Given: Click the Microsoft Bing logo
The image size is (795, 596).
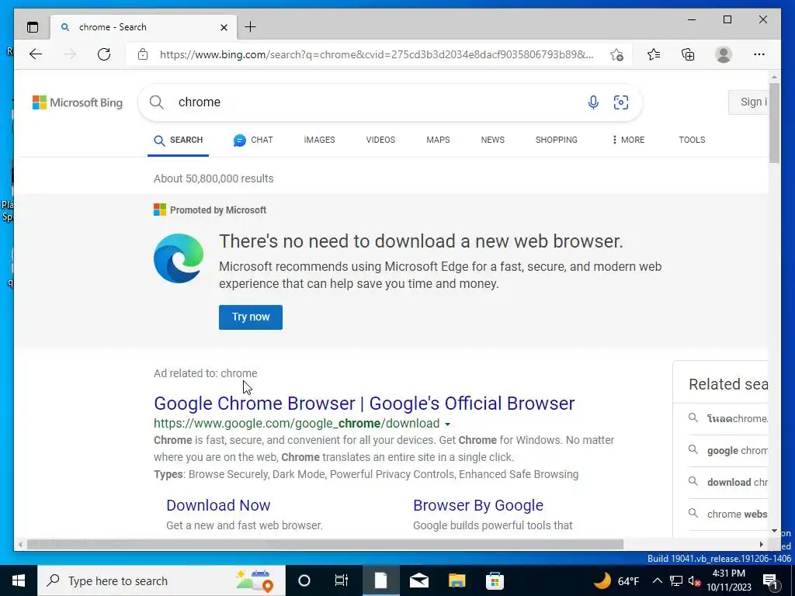Looking at the screenshot, I should tap(78, 102).
